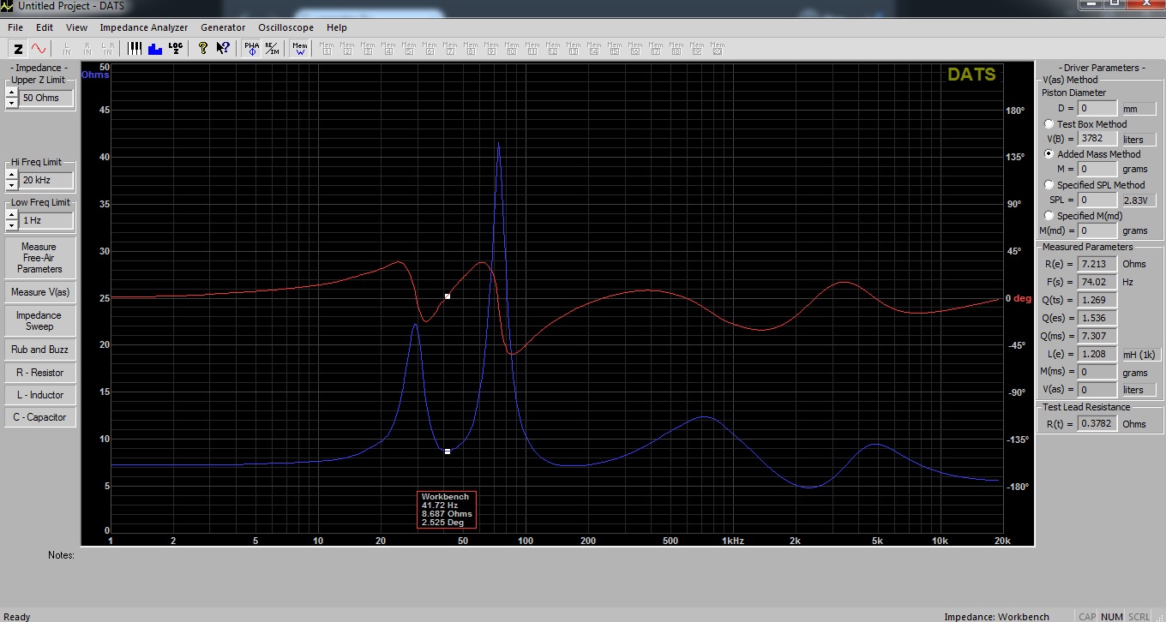Select the Specified M(md) radio button

pos(1049,216)
